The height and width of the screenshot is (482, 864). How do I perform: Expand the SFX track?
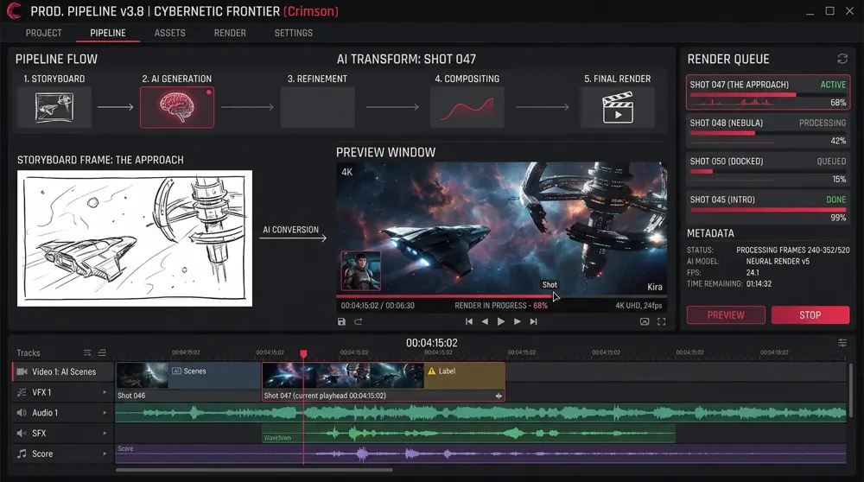coord(105,433)
